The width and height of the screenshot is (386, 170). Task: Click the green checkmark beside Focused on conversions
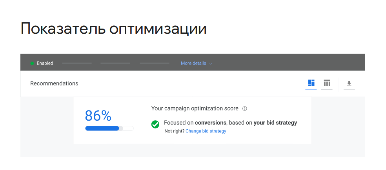[155, 124]
